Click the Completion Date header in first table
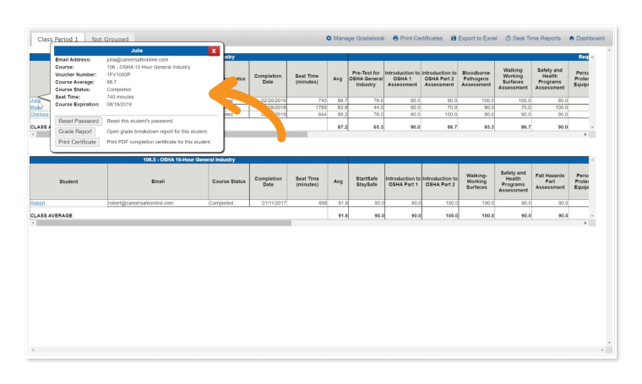Screen dimensions: 642x384 pos(268,79)
